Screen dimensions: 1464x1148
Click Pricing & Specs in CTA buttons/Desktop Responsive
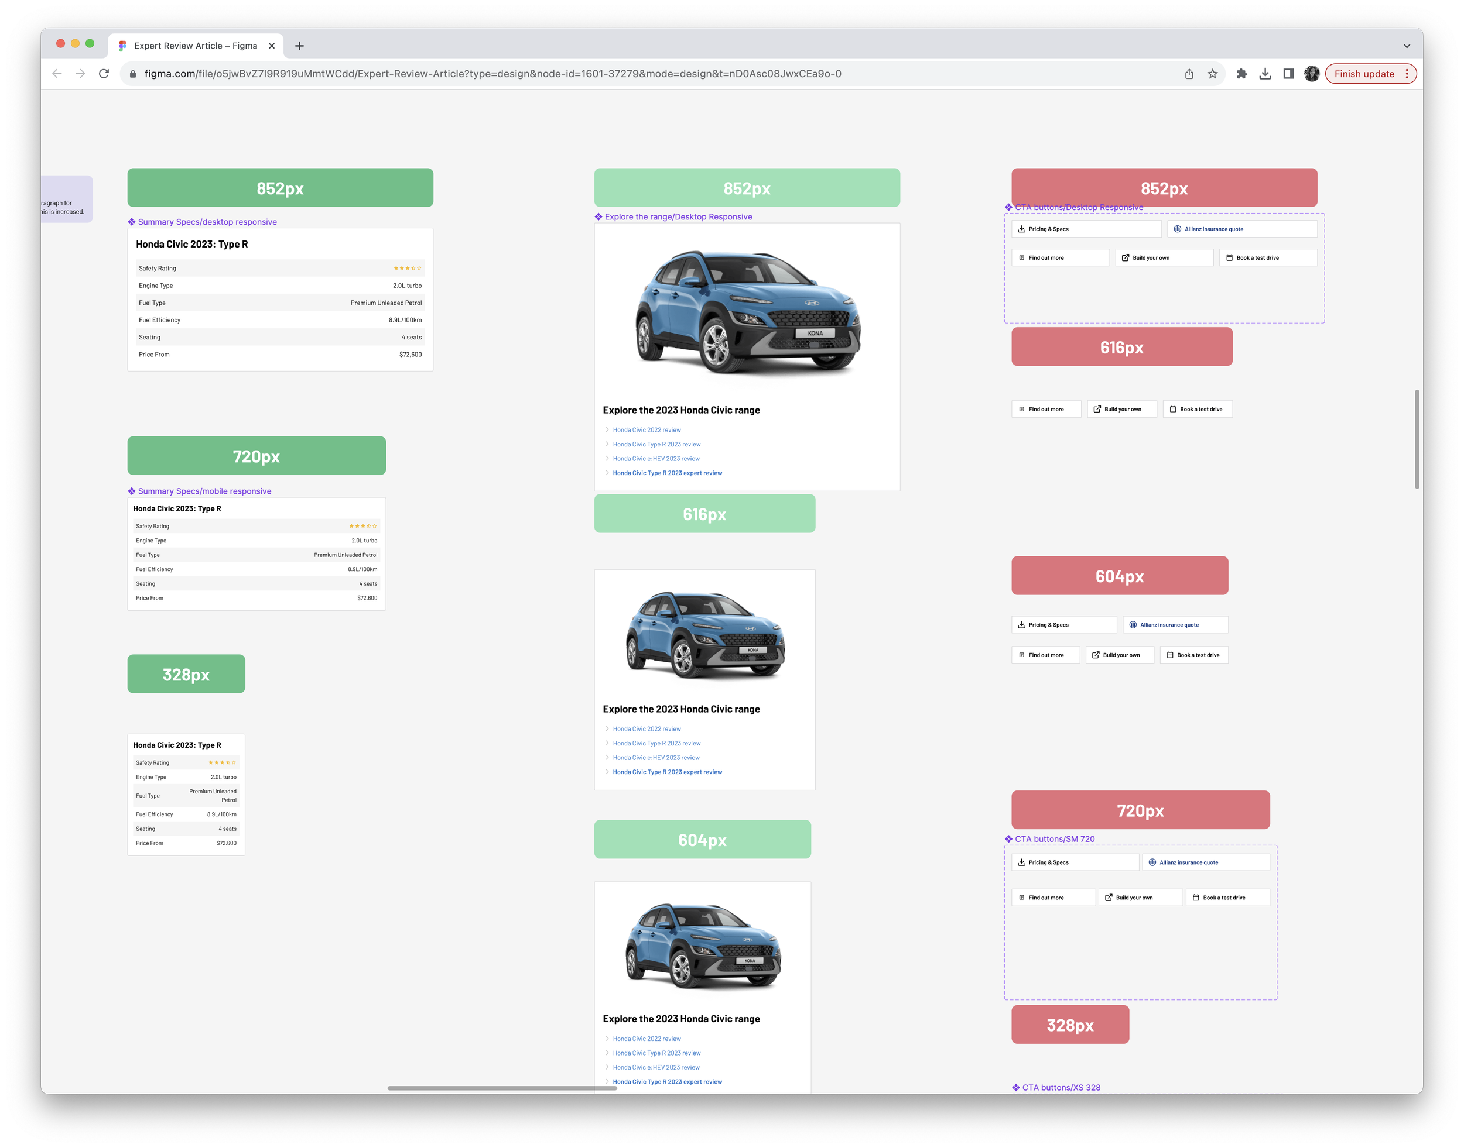point(1086,229)
